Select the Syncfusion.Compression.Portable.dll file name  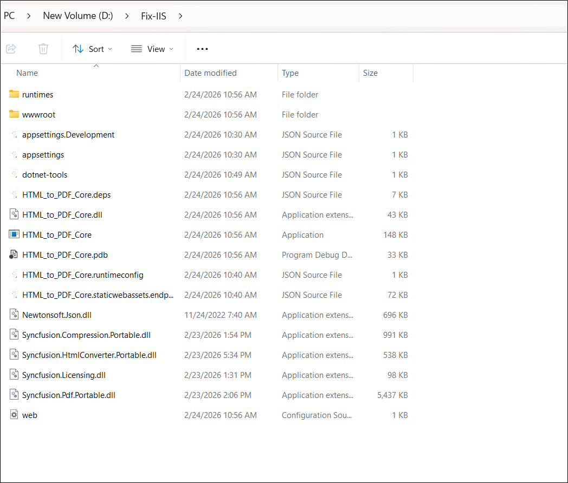(x=86, y=335)
